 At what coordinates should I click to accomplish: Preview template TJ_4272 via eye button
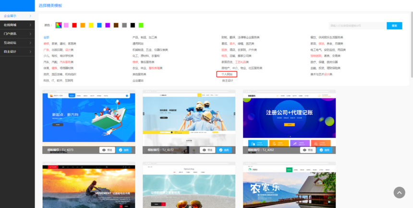click(x=207, y=150)
